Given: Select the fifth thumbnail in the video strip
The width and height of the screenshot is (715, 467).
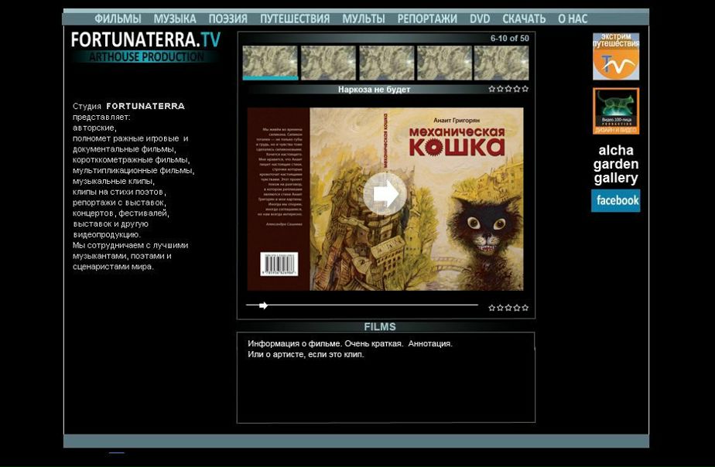Looking at the screenshot, I should [501, 63].
